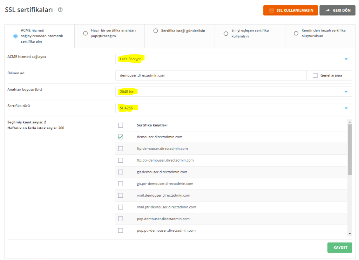Viewport: 359px width, 260px height.
Task: Choose En iyi eşleşen sertifika kullanılsın
Action: [x=225, y=33]
